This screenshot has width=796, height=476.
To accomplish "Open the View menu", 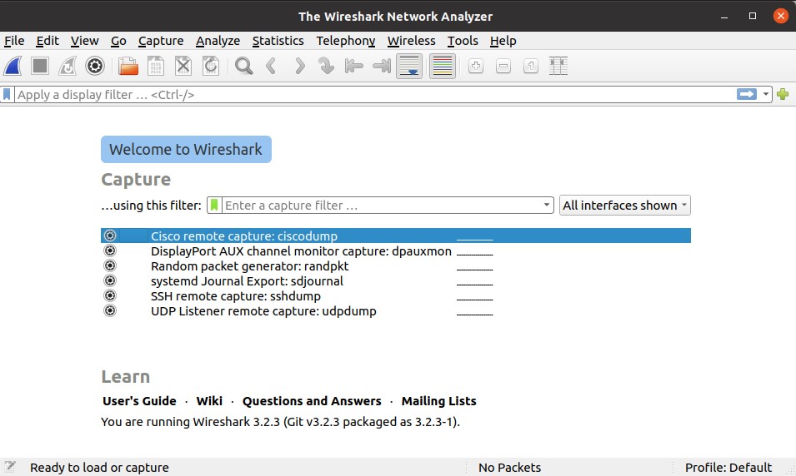I will coord(84,41).
